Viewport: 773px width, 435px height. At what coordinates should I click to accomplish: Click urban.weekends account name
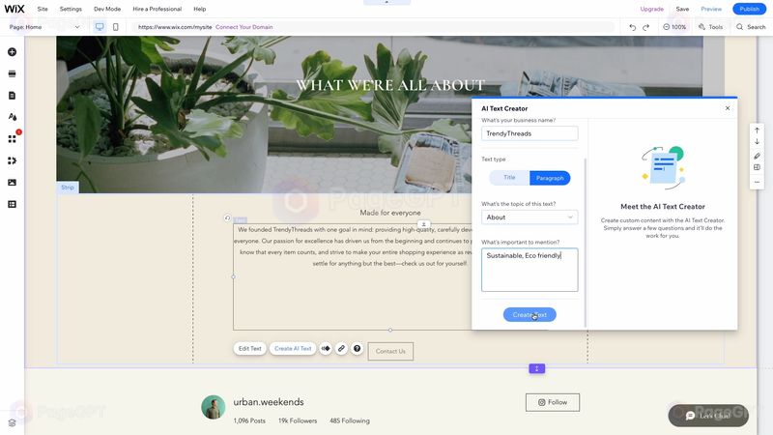(269, 402)
